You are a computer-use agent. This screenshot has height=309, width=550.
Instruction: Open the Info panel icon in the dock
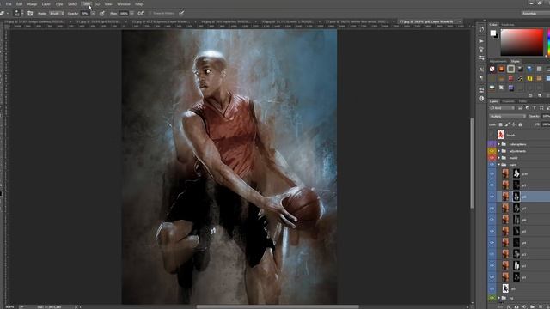(481, 99)
